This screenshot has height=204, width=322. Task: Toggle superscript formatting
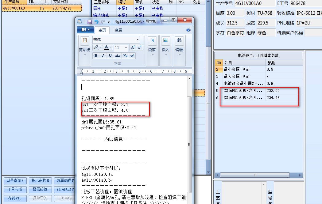coord(132,56)
